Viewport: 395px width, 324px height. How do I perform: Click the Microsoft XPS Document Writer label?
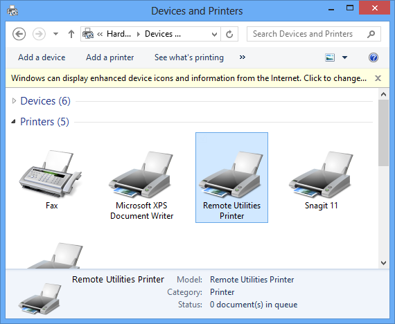pos(141,210)
